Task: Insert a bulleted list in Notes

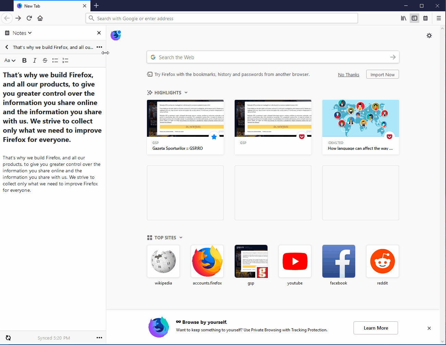Action: tap(55, 60)
